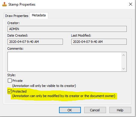
Task: Click the Style section label
Action: [x=11, y=75]
